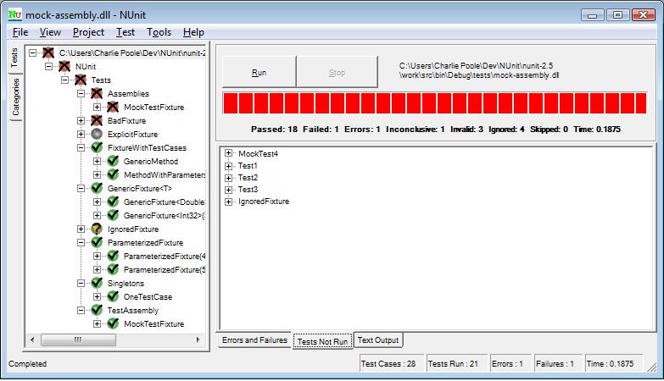Click the passed icon beside MethodWithParameters
The width and height of the screenshot is (664, 381).
coord(113,174)
